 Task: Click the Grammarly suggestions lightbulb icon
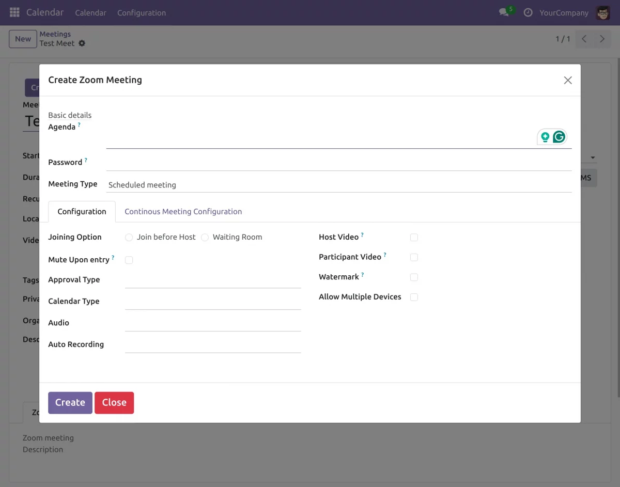(x=545, y=136)
